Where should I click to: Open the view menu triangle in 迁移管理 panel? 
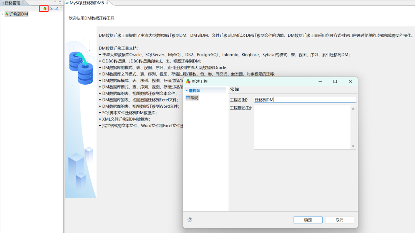[61, 8]
